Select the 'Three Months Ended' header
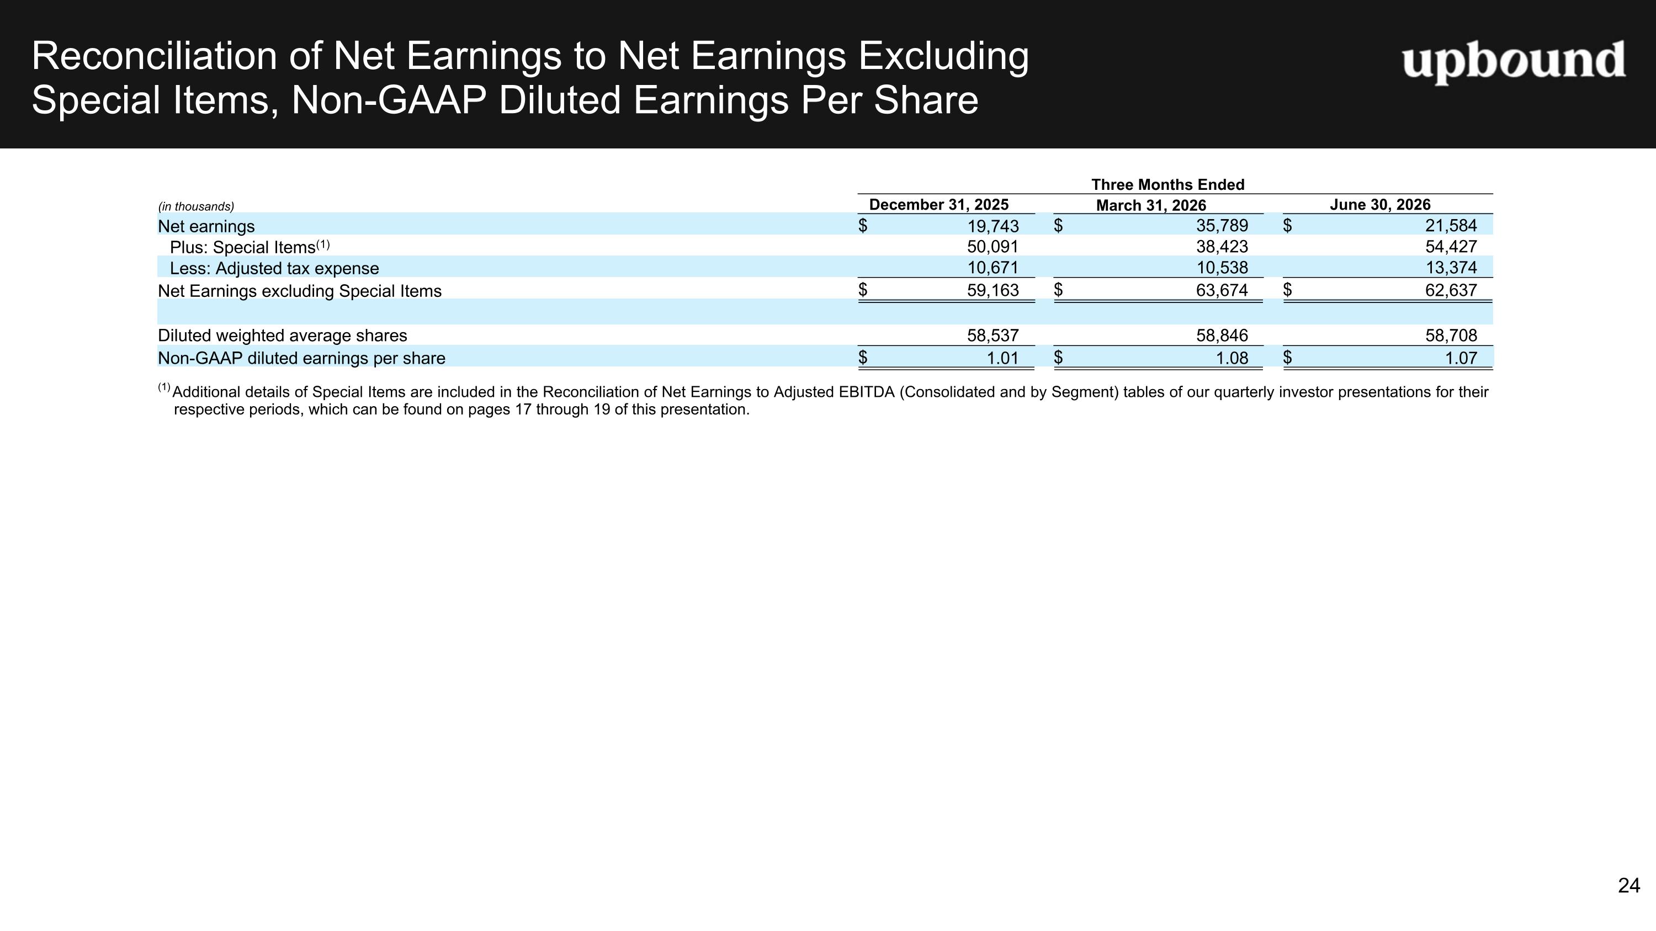The width and height of the screenshot is (1656, 931). point(1168,185)
